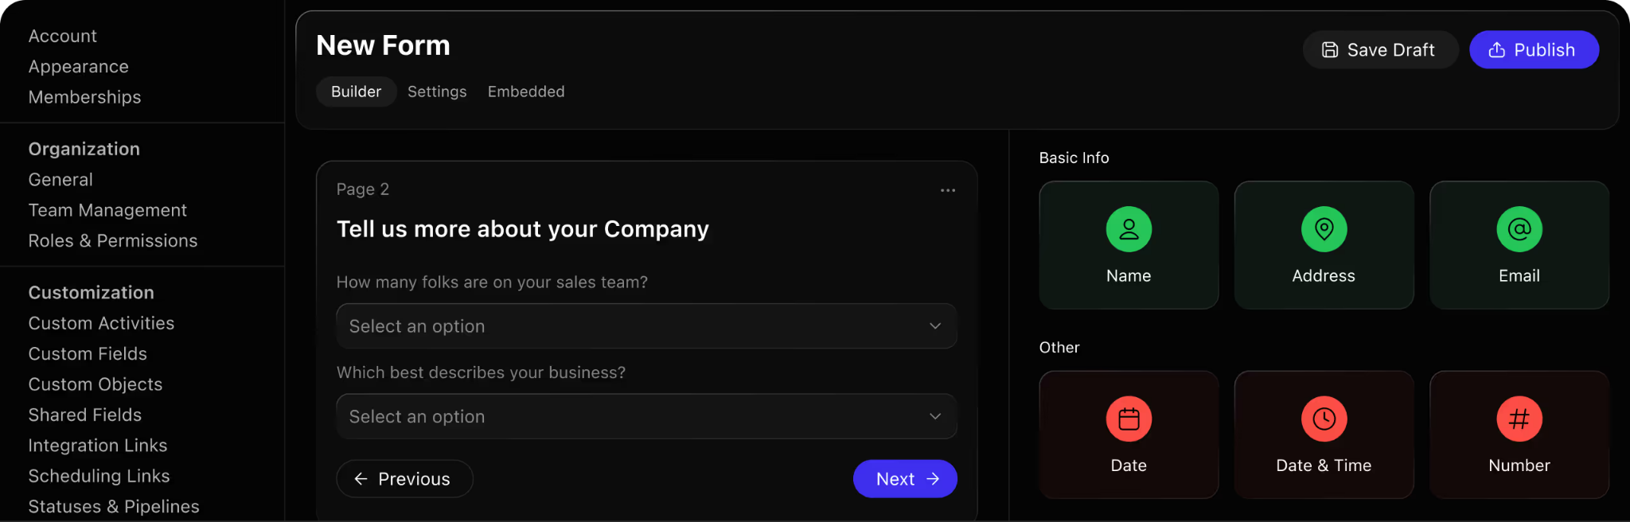The height and width of the screenshot is (522, 1630).
Task: Edit the page title heading text
Action: (x=522, y=229)
